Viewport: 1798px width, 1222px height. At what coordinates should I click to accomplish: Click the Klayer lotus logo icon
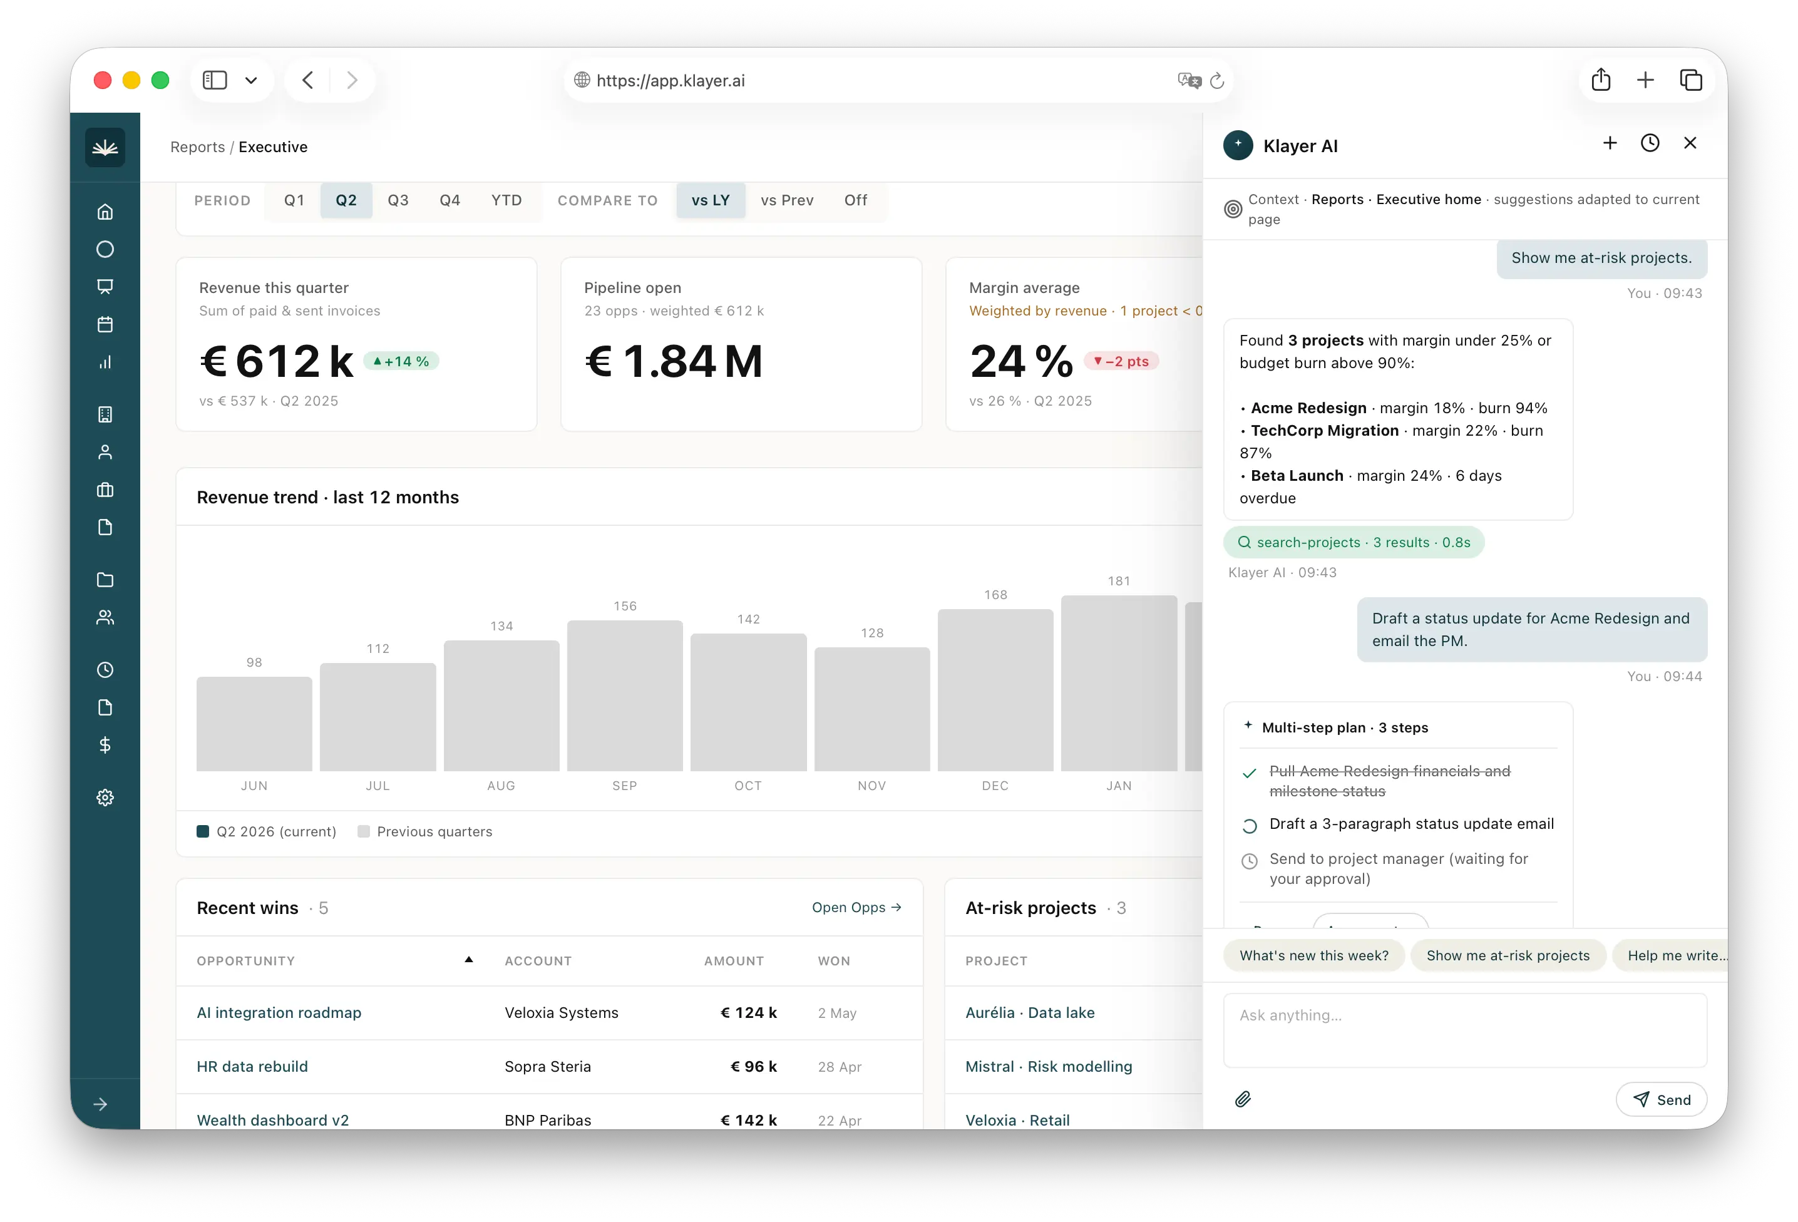105,147
